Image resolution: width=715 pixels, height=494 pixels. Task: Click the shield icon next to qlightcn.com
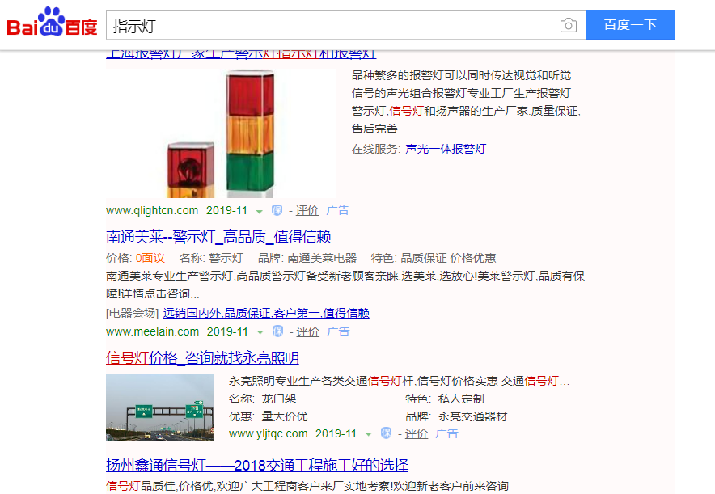[277, 210]
